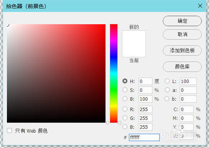Screen dimensions: 209x148
Task: Click the hex color field ffffff
Action: tap(144, 137)
